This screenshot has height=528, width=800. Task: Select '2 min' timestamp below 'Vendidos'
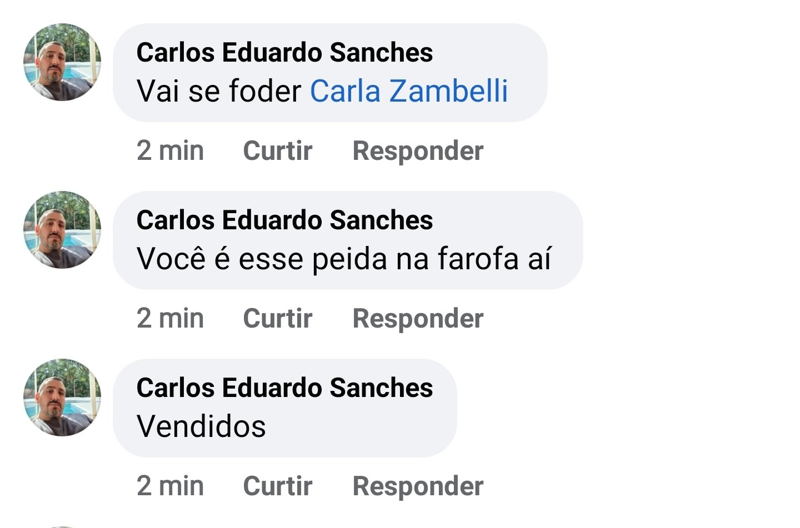170,486
